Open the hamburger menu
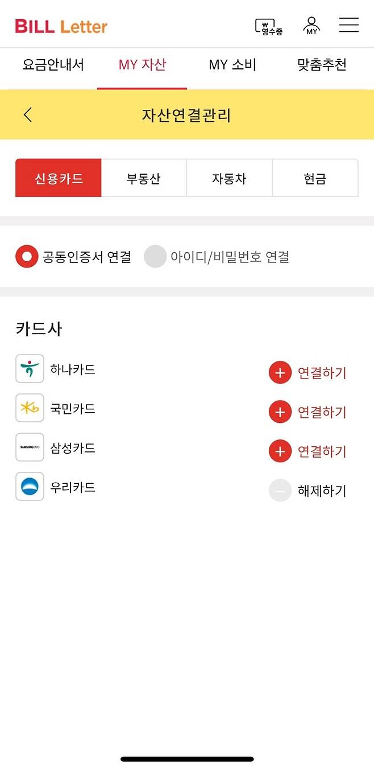This screenshot has width=374, height=769. pos(348,25)
